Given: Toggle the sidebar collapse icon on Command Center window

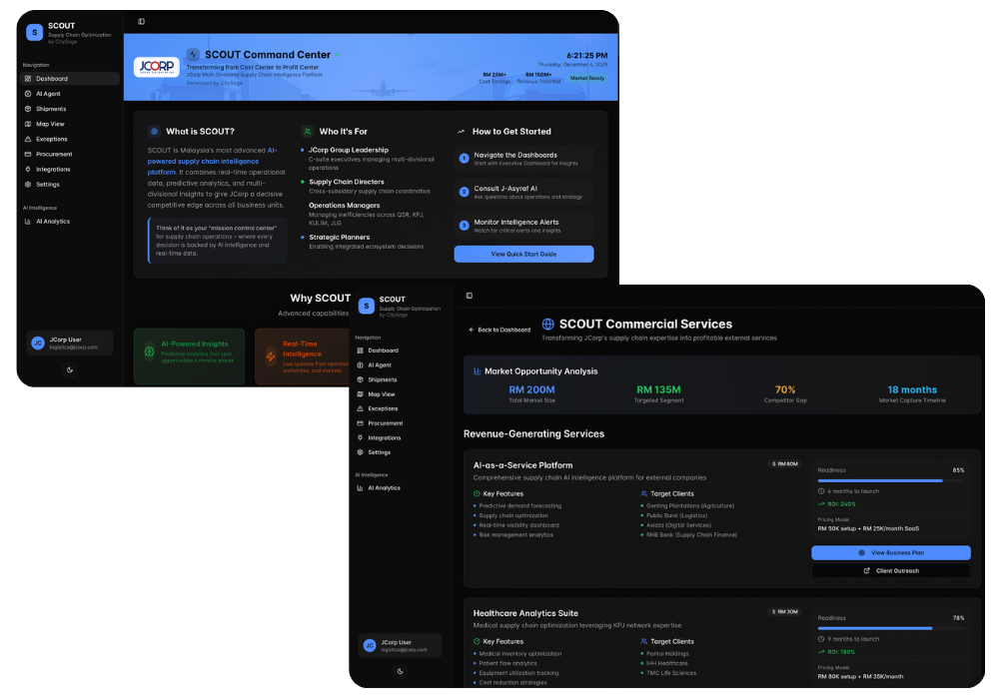Looking at the screenshot, I should (x=139, y=19).
